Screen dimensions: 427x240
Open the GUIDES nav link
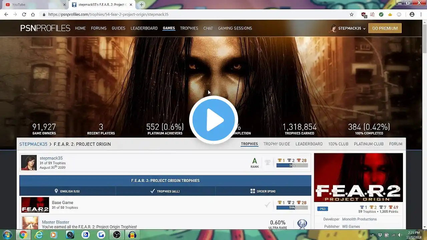pos(118,28)
